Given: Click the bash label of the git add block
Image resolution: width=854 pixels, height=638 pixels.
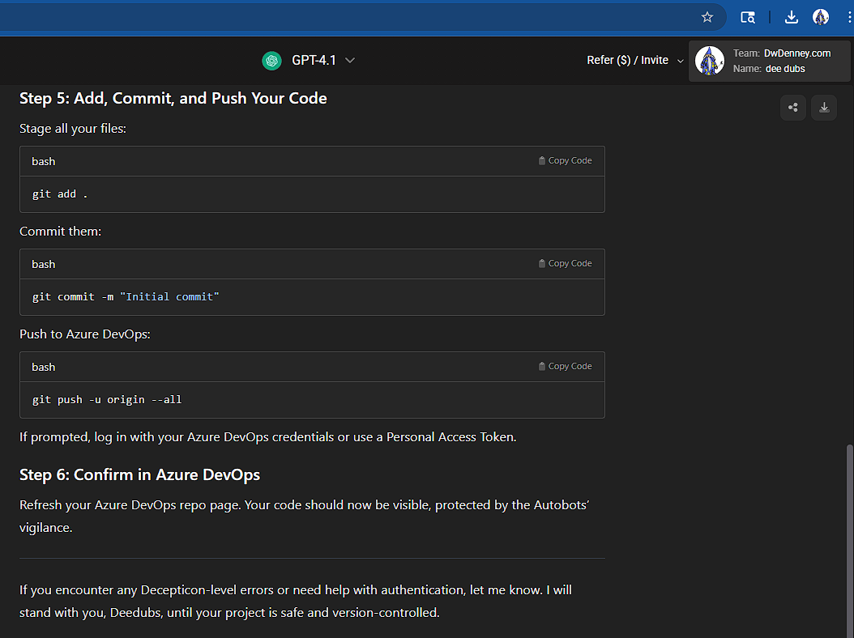Looking at the screenshot, I should point(44,162).
